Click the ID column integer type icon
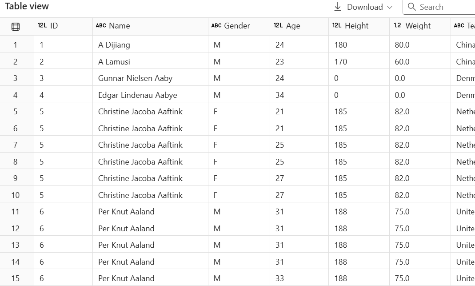The image size is (475, 286). click(42, 26)
